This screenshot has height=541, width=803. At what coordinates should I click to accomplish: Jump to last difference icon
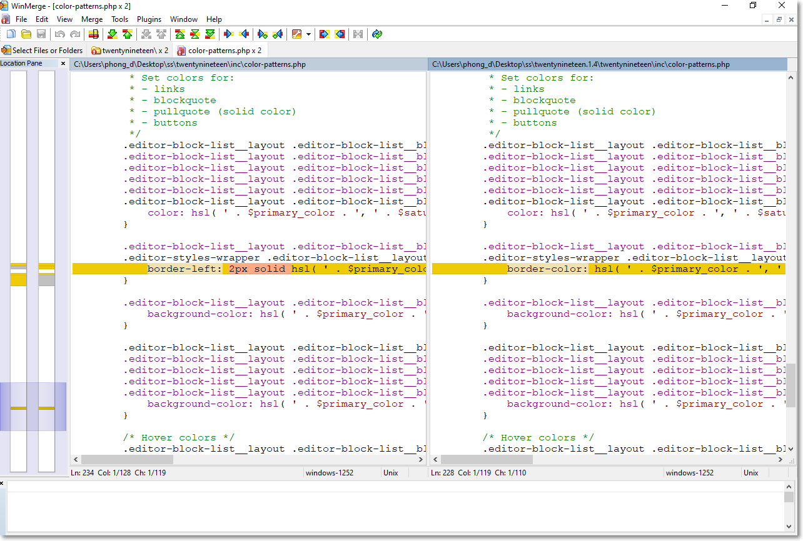tap(210, 34)
